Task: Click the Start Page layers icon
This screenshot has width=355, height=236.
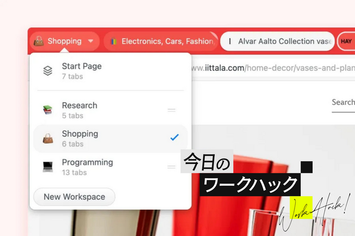Action: pyautogui.click(x=48, y=71)
